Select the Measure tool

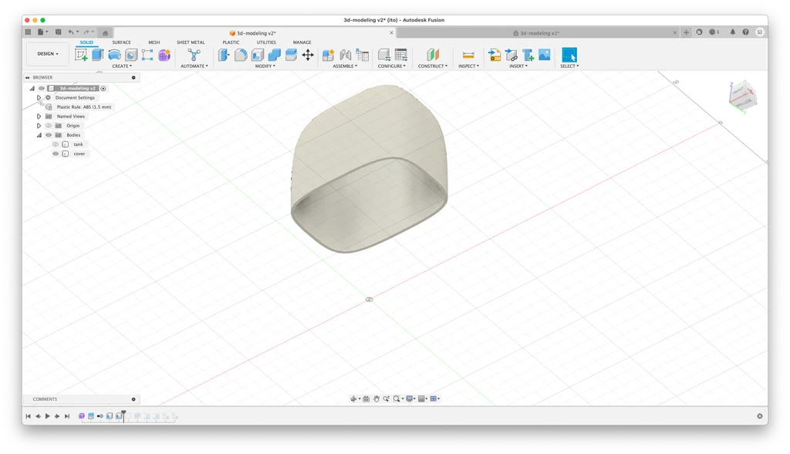(468, 55)
